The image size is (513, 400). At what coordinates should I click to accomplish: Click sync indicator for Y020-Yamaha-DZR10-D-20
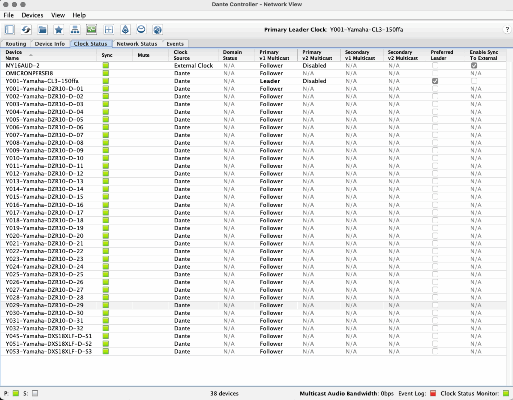click(105, 236)
